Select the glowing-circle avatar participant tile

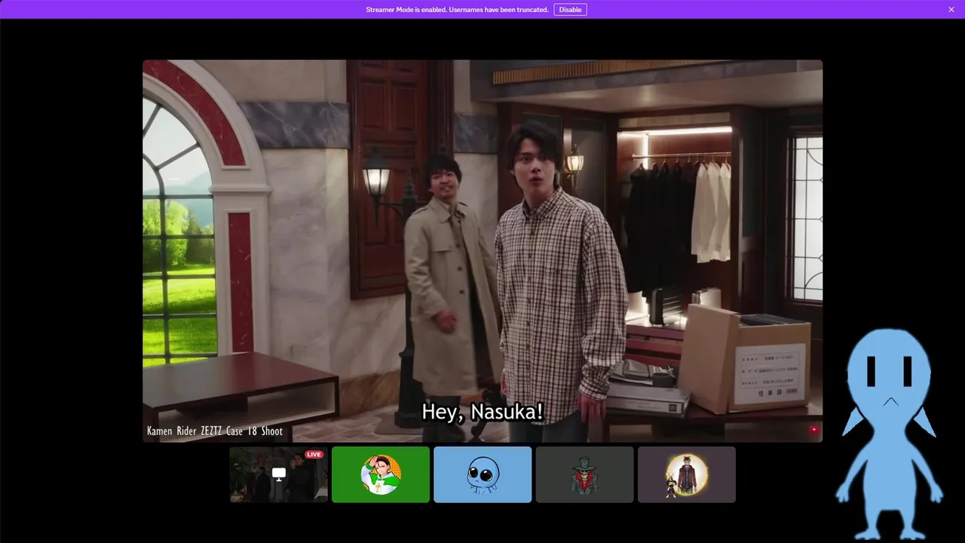coord(687,474)
